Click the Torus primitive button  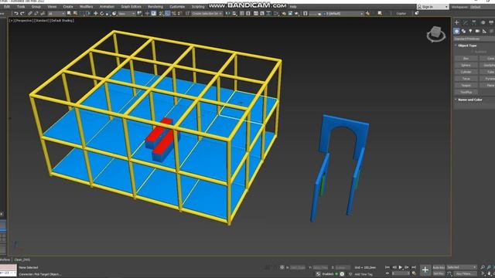(466, 79)
